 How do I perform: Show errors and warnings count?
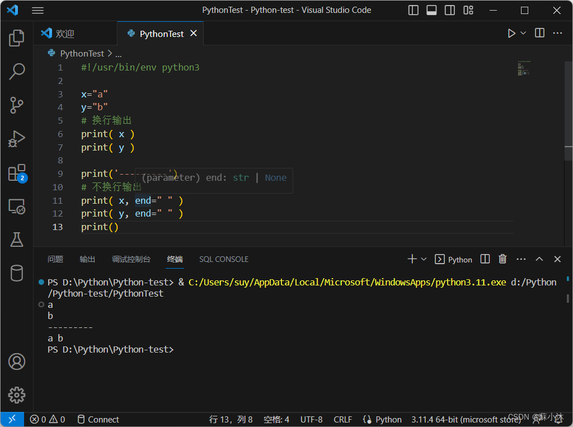point(48,419)
